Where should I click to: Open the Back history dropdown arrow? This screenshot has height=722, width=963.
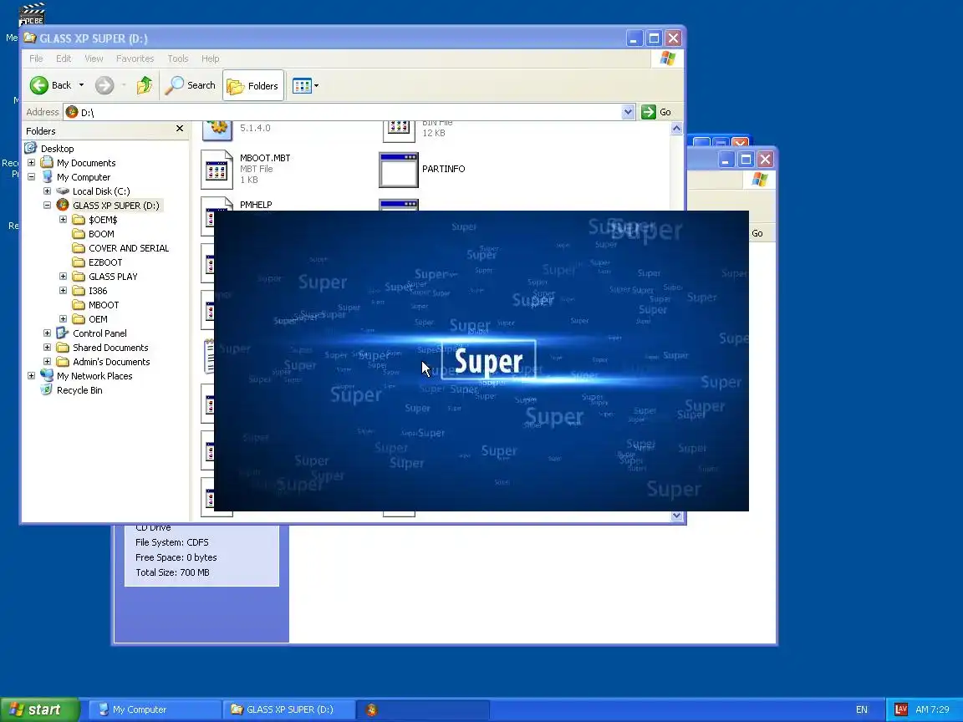click(x=81, y=85)
